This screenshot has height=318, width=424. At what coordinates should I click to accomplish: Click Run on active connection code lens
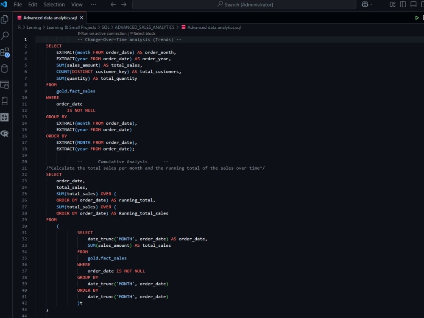[102, 33]
